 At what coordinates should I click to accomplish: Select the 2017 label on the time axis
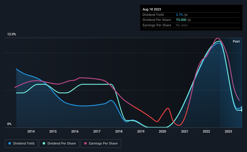pos(97,131)
